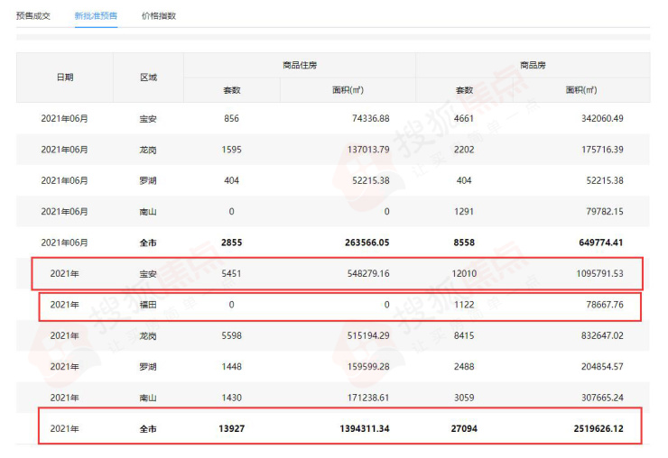Click the 区域 column header
This screenshot has width=668, height=458.
(x=148, y=78)
